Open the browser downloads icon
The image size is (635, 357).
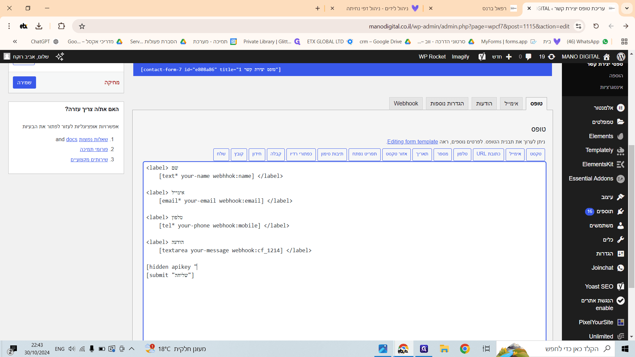point(39,26)
